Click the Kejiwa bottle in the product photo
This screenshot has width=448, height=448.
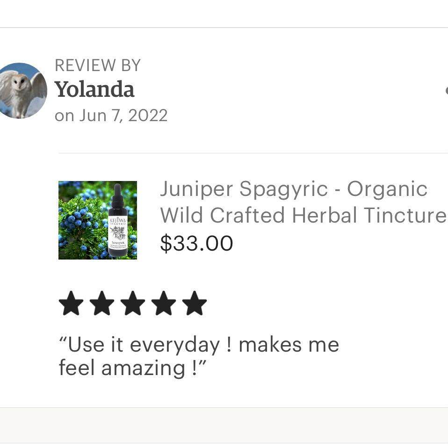click(118, 222)
